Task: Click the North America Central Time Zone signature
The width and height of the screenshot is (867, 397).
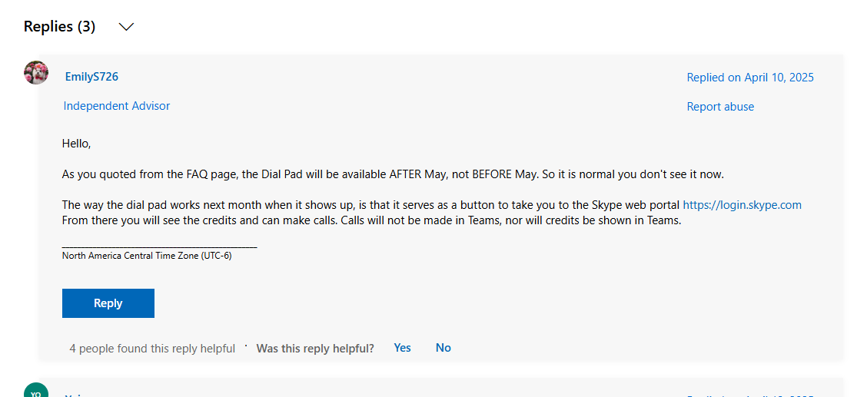Action: click(147, 256)
